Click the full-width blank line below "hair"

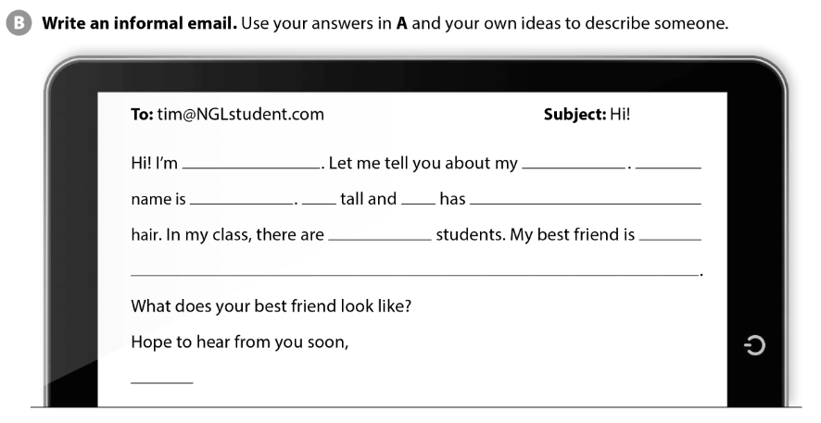(414, 273)
